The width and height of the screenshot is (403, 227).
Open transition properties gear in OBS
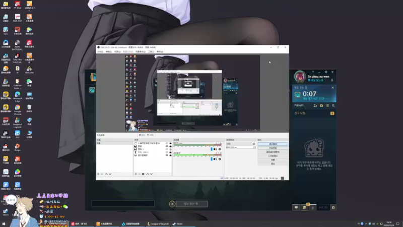254,144
